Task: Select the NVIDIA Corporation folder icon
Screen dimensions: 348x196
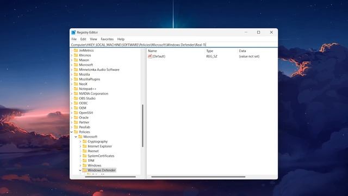Action: pyautogui.click(x=76, y=94)
